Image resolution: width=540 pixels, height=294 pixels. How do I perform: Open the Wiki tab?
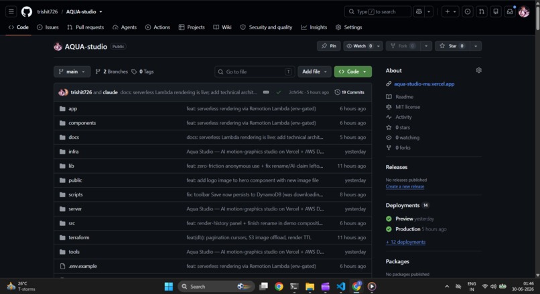222,27
